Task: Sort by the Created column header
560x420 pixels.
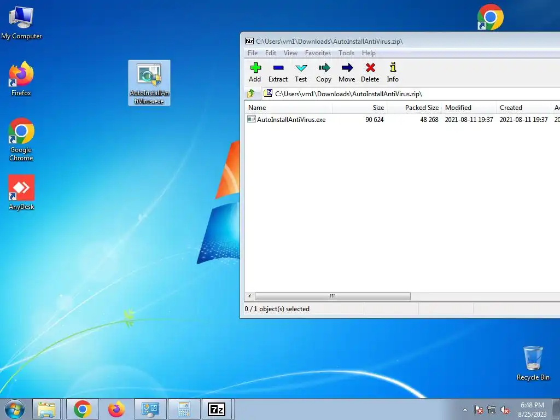Action: 523,108
